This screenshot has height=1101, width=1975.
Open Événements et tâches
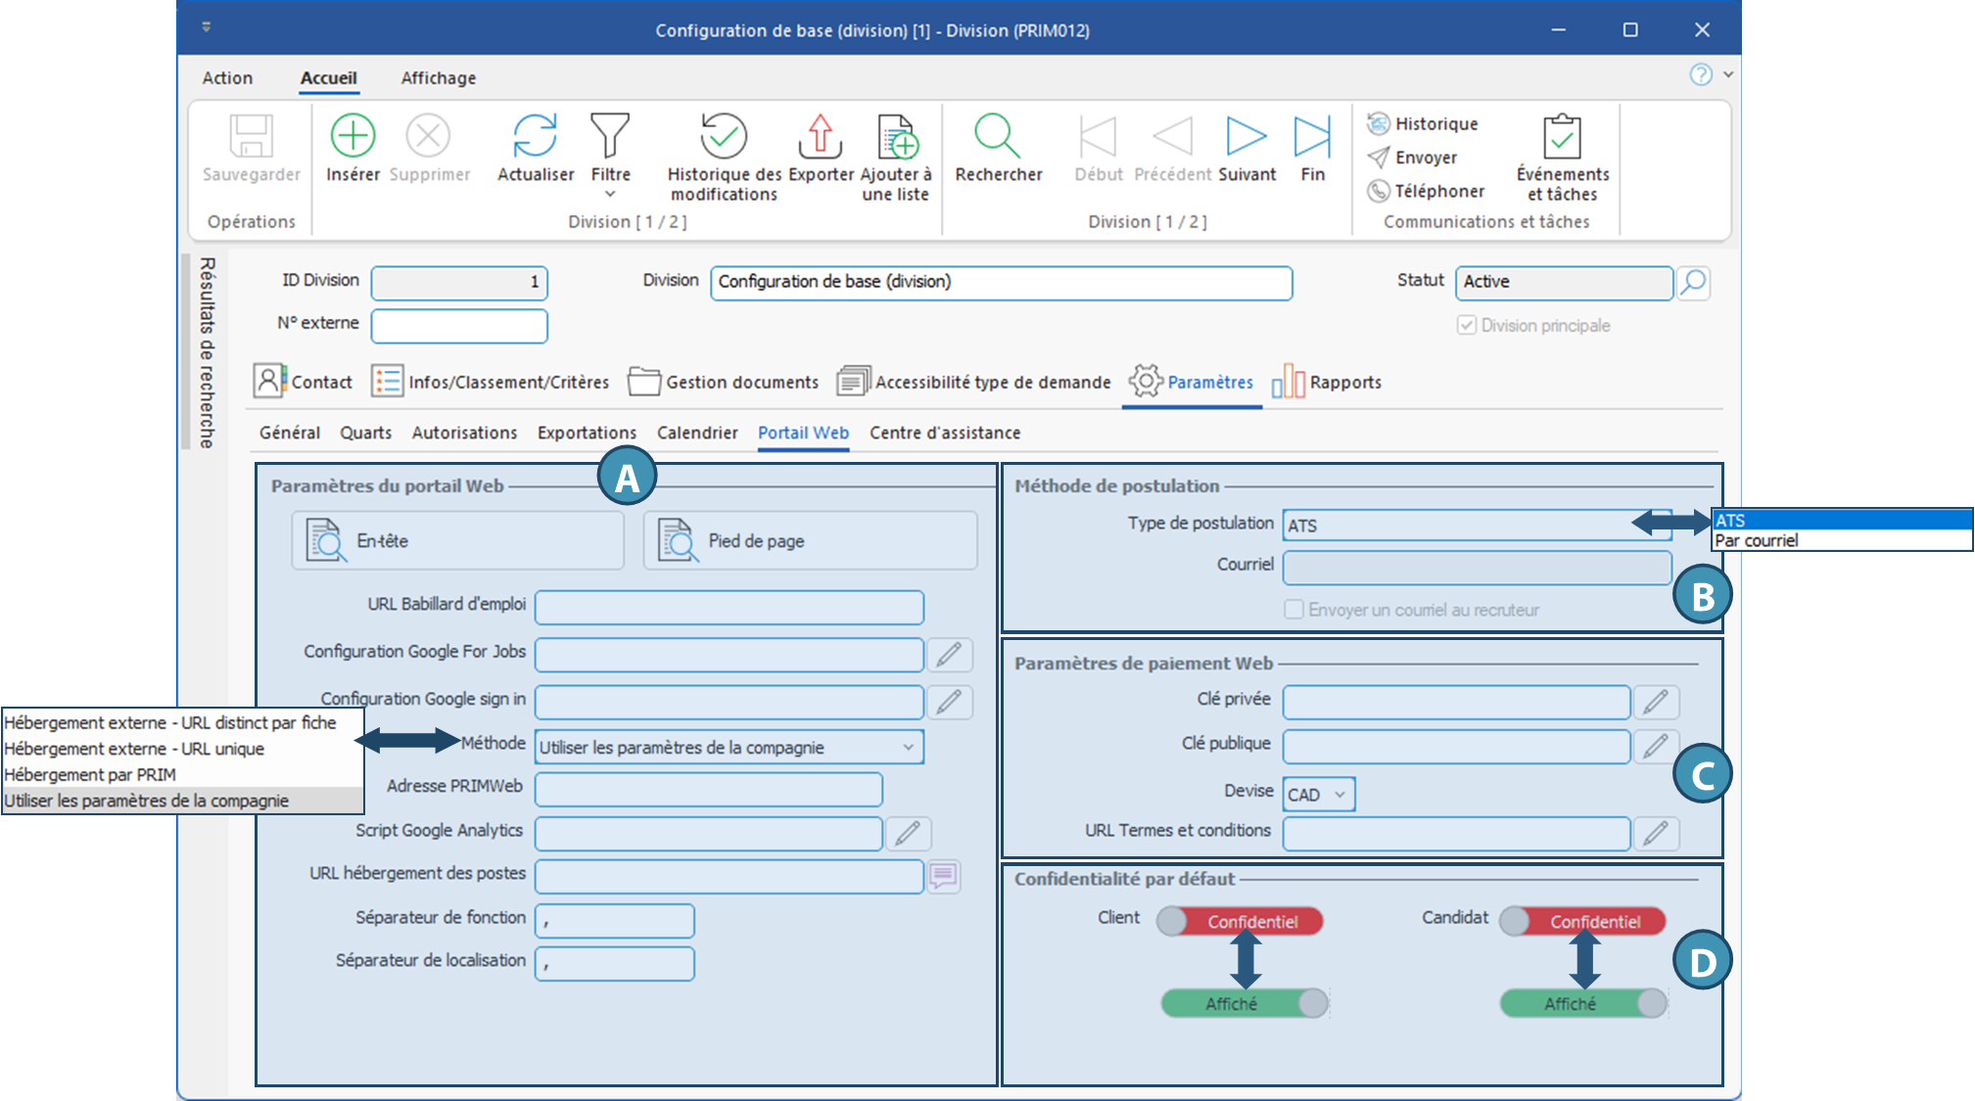pyautogui.click(x=1562, y=137)
